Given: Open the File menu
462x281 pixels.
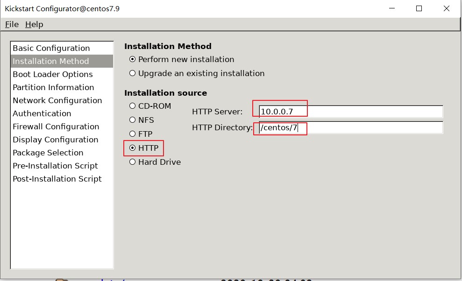Looking at the screenshot, I should click(12, 24).
